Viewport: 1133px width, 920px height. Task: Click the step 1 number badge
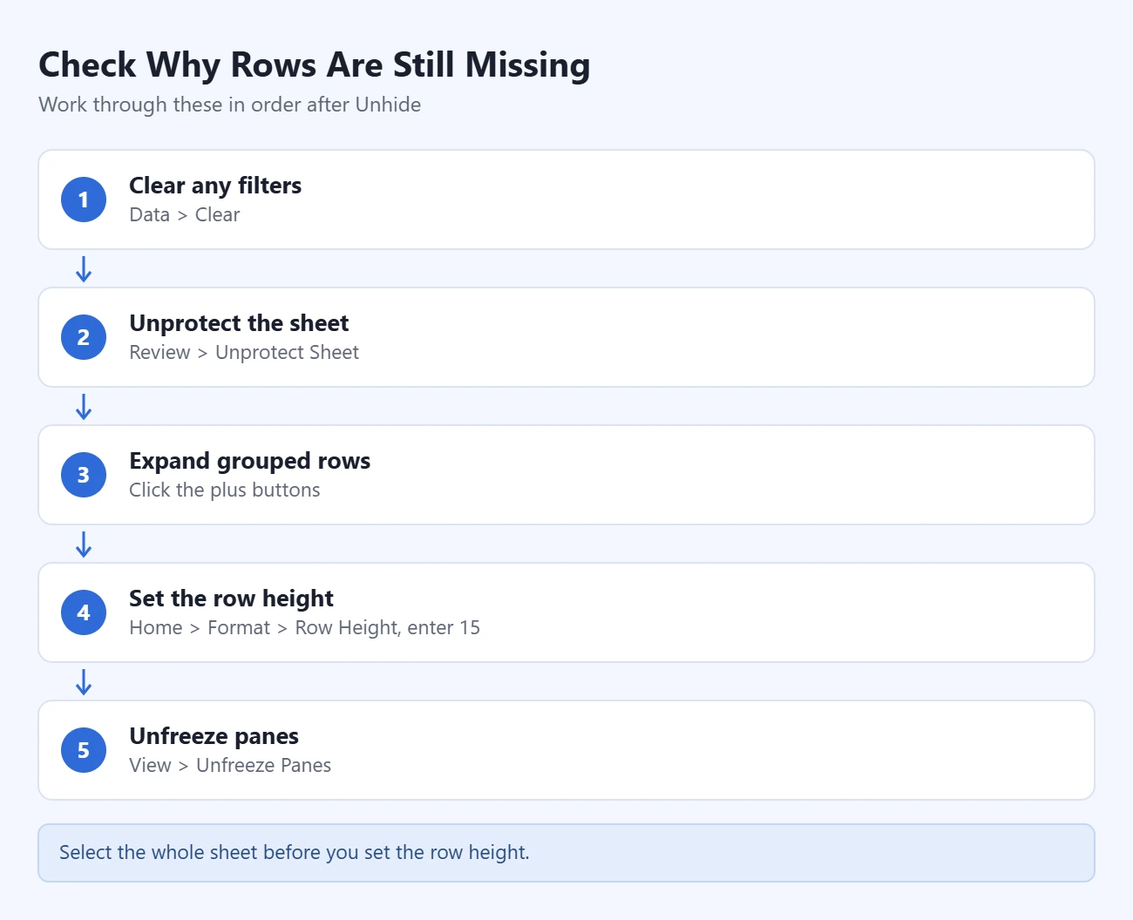click(x=84, y=200)
